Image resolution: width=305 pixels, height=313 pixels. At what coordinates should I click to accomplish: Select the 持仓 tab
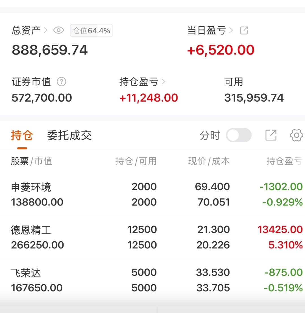tap(22, 136)
